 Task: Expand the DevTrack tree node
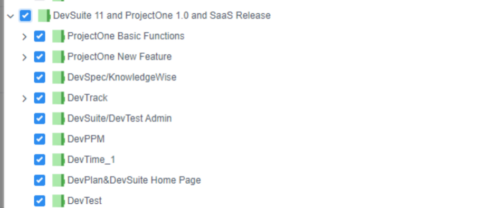[x=24, y=98]
